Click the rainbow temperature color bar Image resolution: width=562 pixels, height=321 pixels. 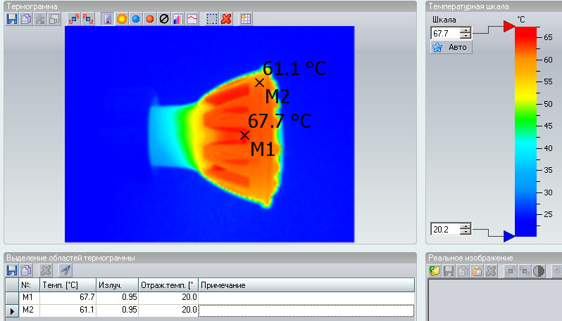tap(526, 131)
